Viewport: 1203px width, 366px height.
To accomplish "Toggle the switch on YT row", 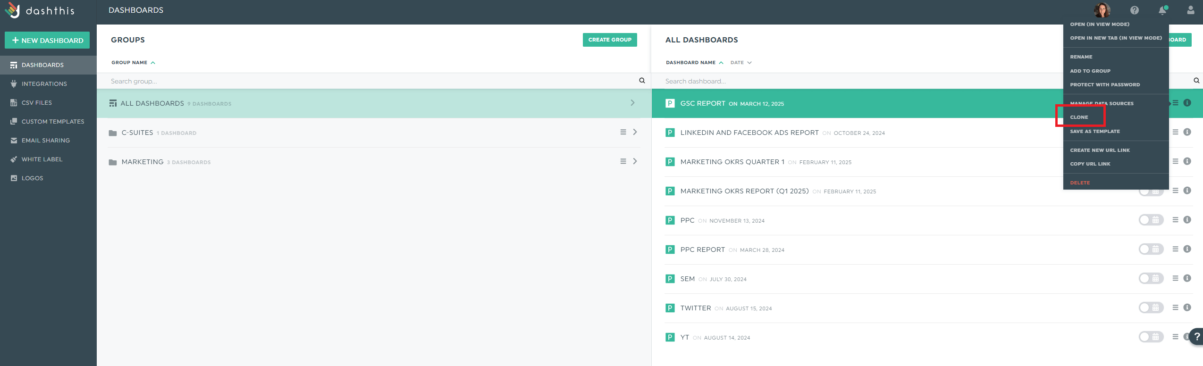I will [x=1151, y=337].
